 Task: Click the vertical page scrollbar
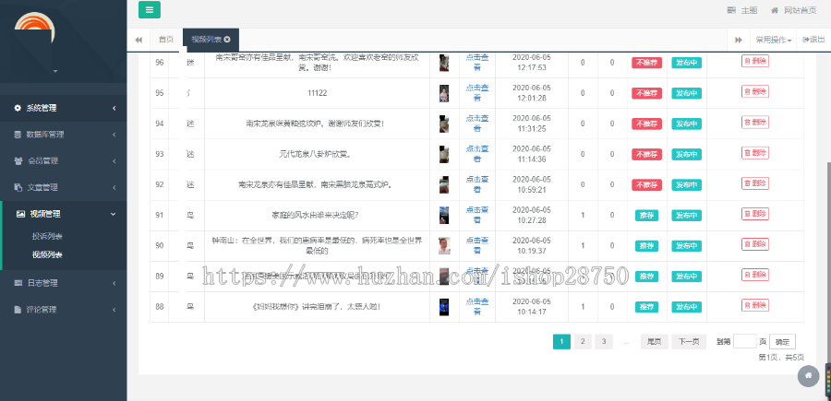pos(828,265)
